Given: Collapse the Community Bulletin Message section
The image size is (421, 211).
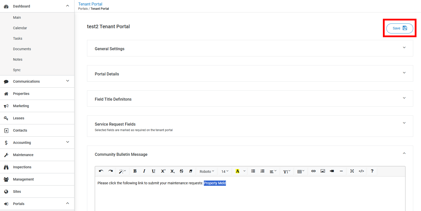Looking at the screenshot, I should coord(404,153).
